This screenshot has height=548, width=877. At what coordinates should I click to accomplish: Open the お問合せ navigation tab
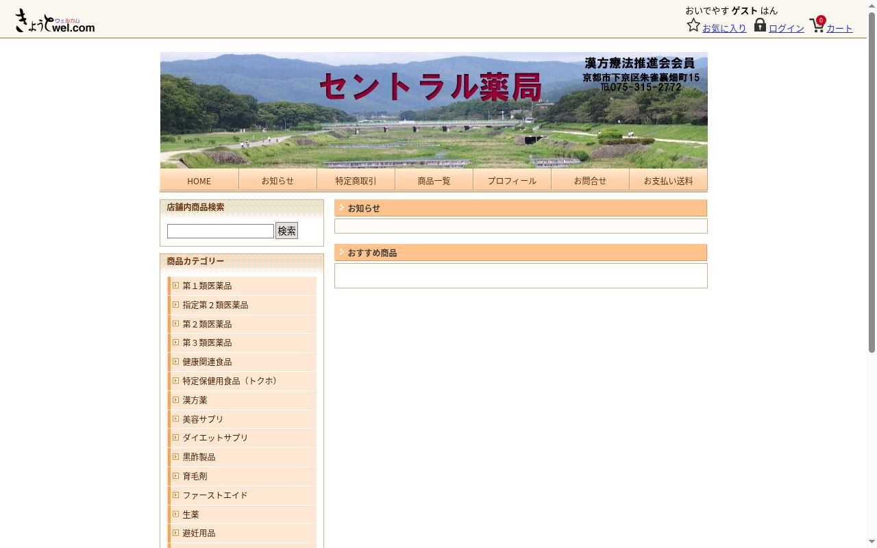pos(590,180)
